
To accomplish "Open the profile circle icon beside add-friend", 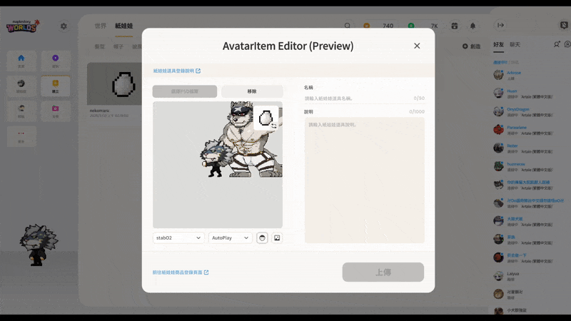I will tap(567, 44).
